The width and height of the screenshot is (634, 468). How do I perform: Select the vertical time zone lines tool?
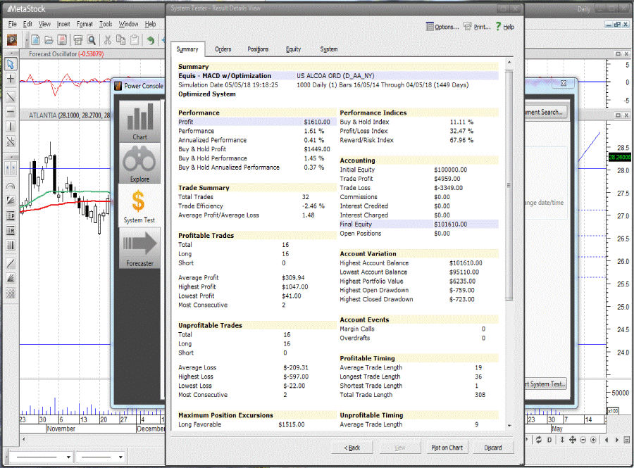pyautogui.click(x=11, y=246)
